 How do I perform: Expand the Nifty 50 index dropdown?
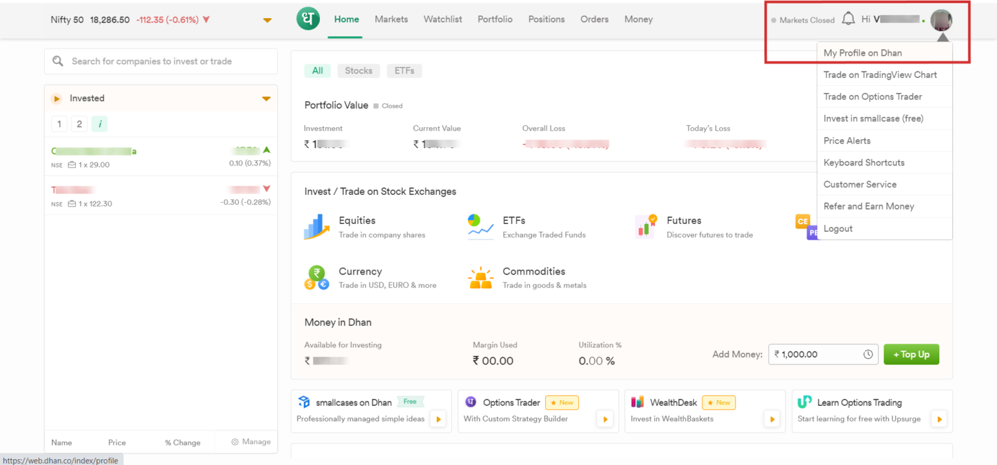point(267,20)
